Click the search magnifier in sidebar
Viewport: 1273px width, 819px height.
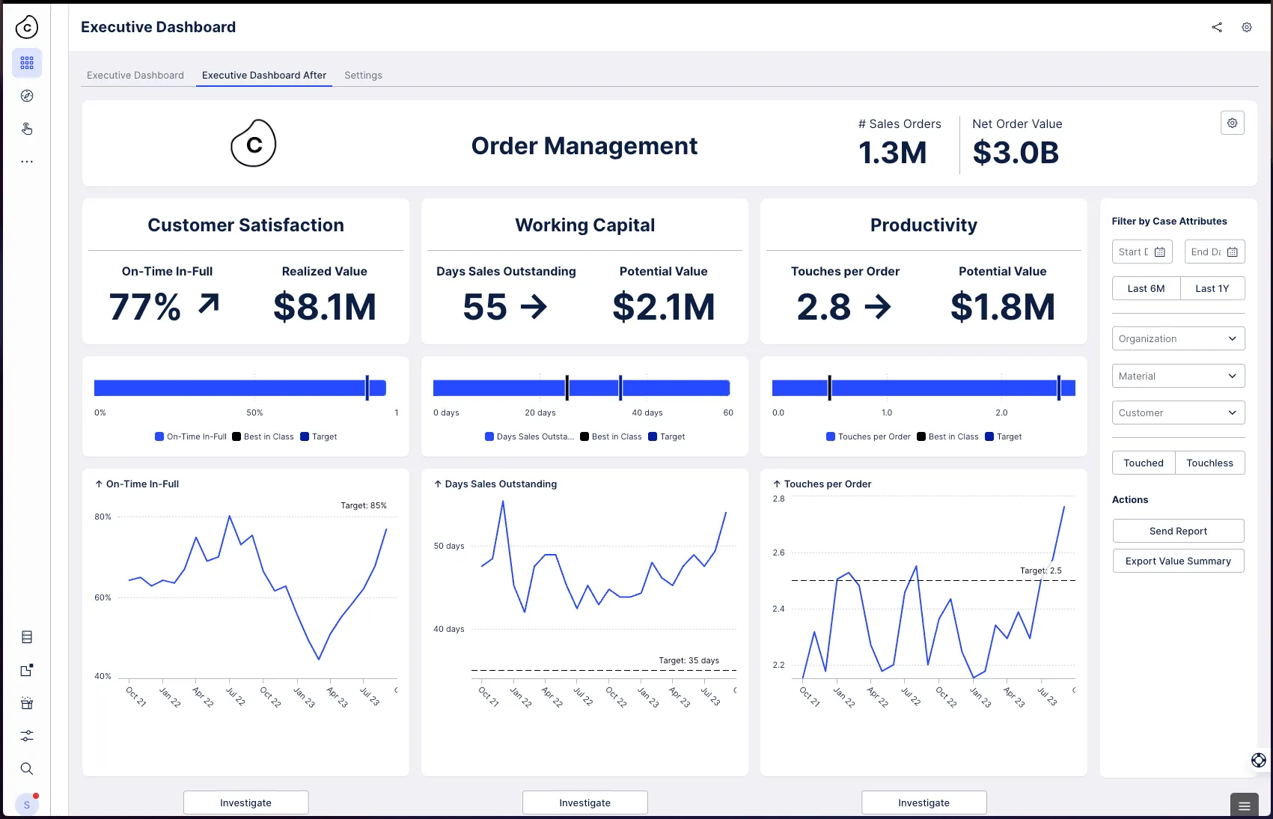[27, 769]
